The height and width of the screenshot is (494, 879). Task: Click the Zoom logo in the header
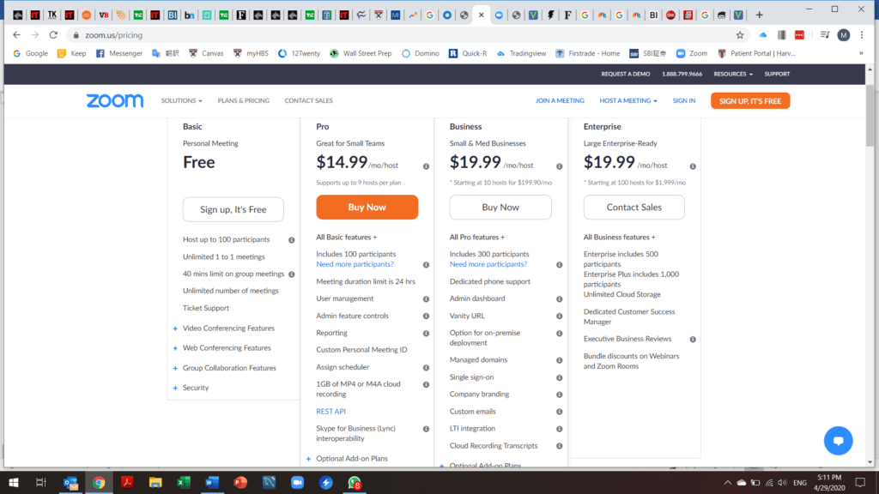(x=115, y=100)
